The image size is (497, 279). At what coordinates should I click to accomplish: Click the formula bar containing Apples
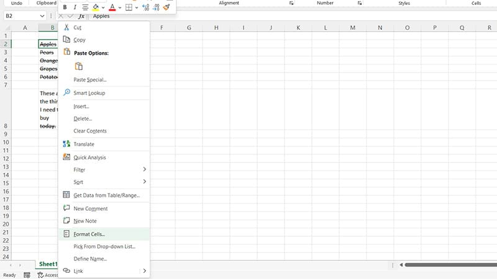tap(293, 16)
